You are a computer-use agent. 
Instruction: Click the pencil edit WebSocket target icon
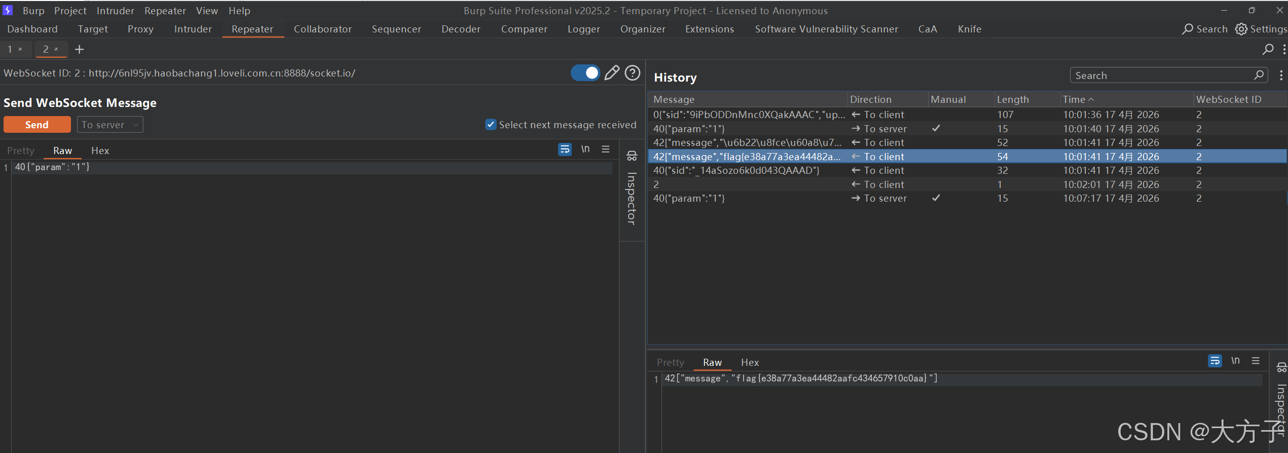(x=612, y=73)
